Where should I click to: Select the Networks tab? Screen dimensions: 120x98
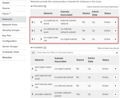click(x=13, y=19)
